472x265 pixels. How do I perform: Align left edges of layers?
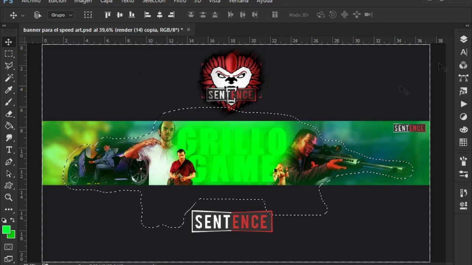(x=147, y=15)
